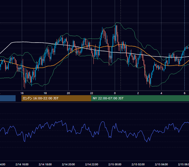Click the 2/14 20:00 time axis label

click(68, 164)
